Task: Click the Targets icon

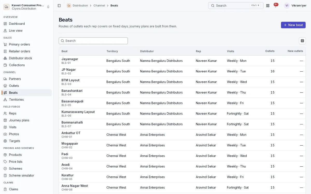Action: [x=5, y=141]
